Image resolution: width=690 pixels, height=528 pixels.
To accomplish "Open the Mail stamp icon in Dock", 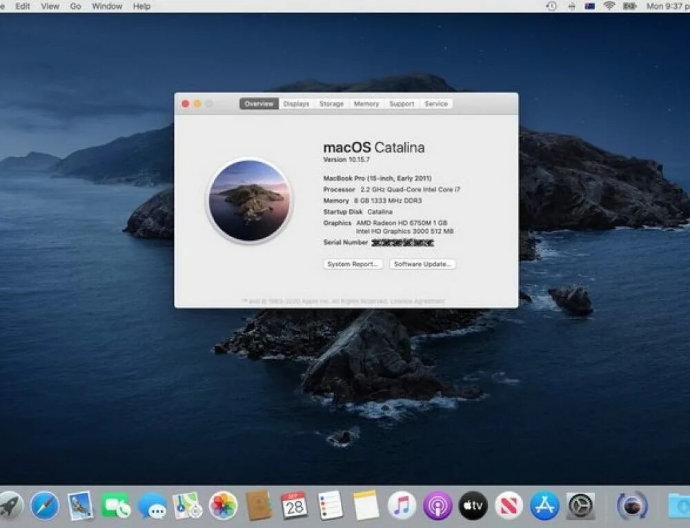I will click(80, 505).
